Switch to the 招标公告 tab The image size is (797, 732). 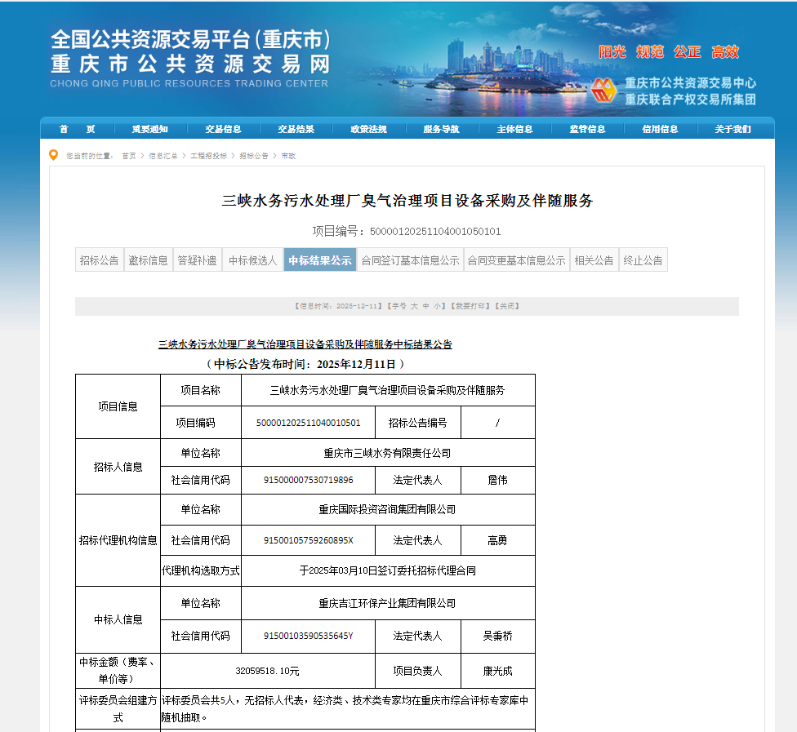pos(100,260)
